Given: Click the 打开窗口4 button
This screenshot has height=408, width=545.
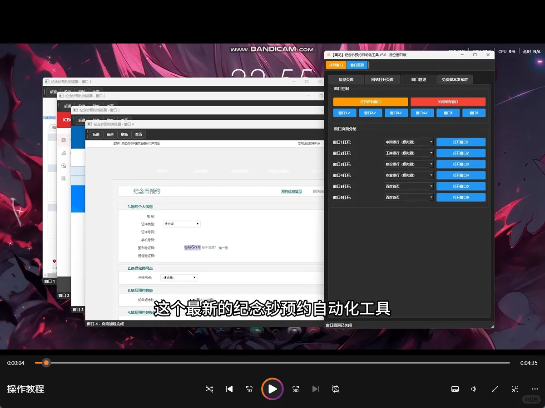Looking at the screenshot, I should (461, 175).
